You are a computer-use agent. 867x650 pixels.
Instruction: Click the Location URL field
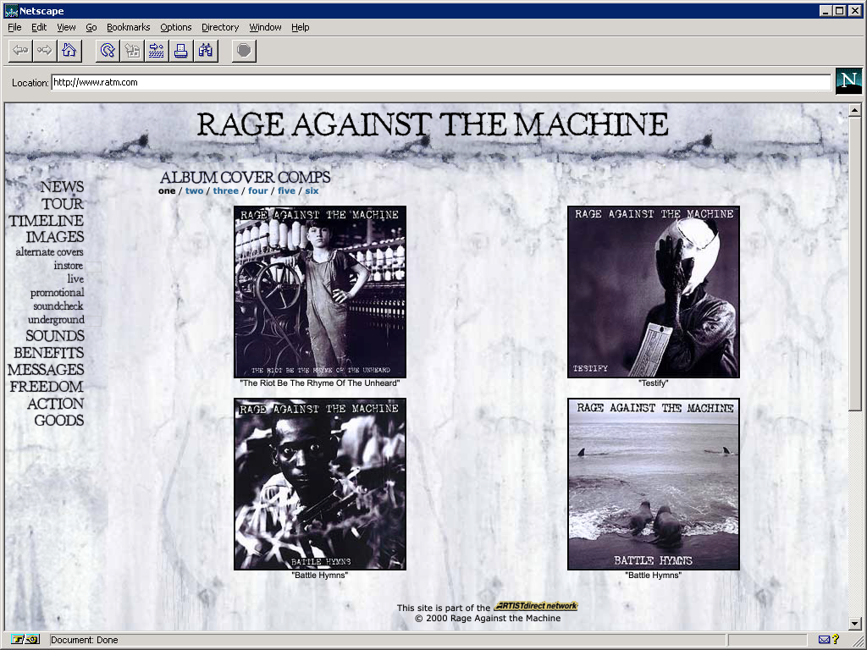[x=441, y=82]
